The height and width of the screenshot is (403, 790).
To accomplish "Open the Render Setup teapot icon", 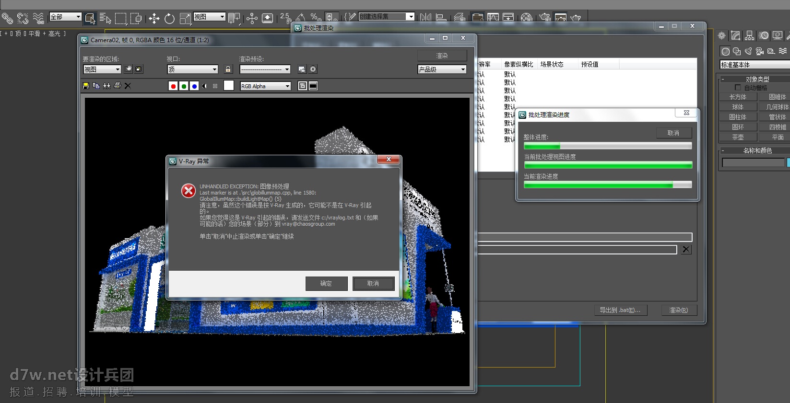I will [545, 18].
